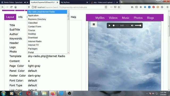This screenshot has width=170, height=96.
Task: Click Panel Color value default
Action: [x=32, y=71]
